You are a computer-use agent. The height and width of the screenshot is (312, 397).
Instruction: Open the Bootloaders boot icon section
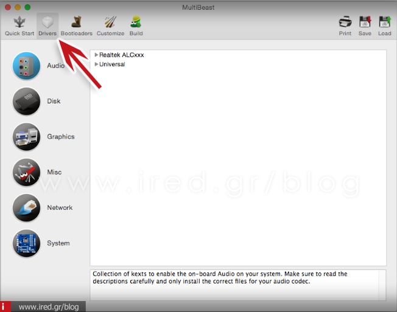(77, 26)
